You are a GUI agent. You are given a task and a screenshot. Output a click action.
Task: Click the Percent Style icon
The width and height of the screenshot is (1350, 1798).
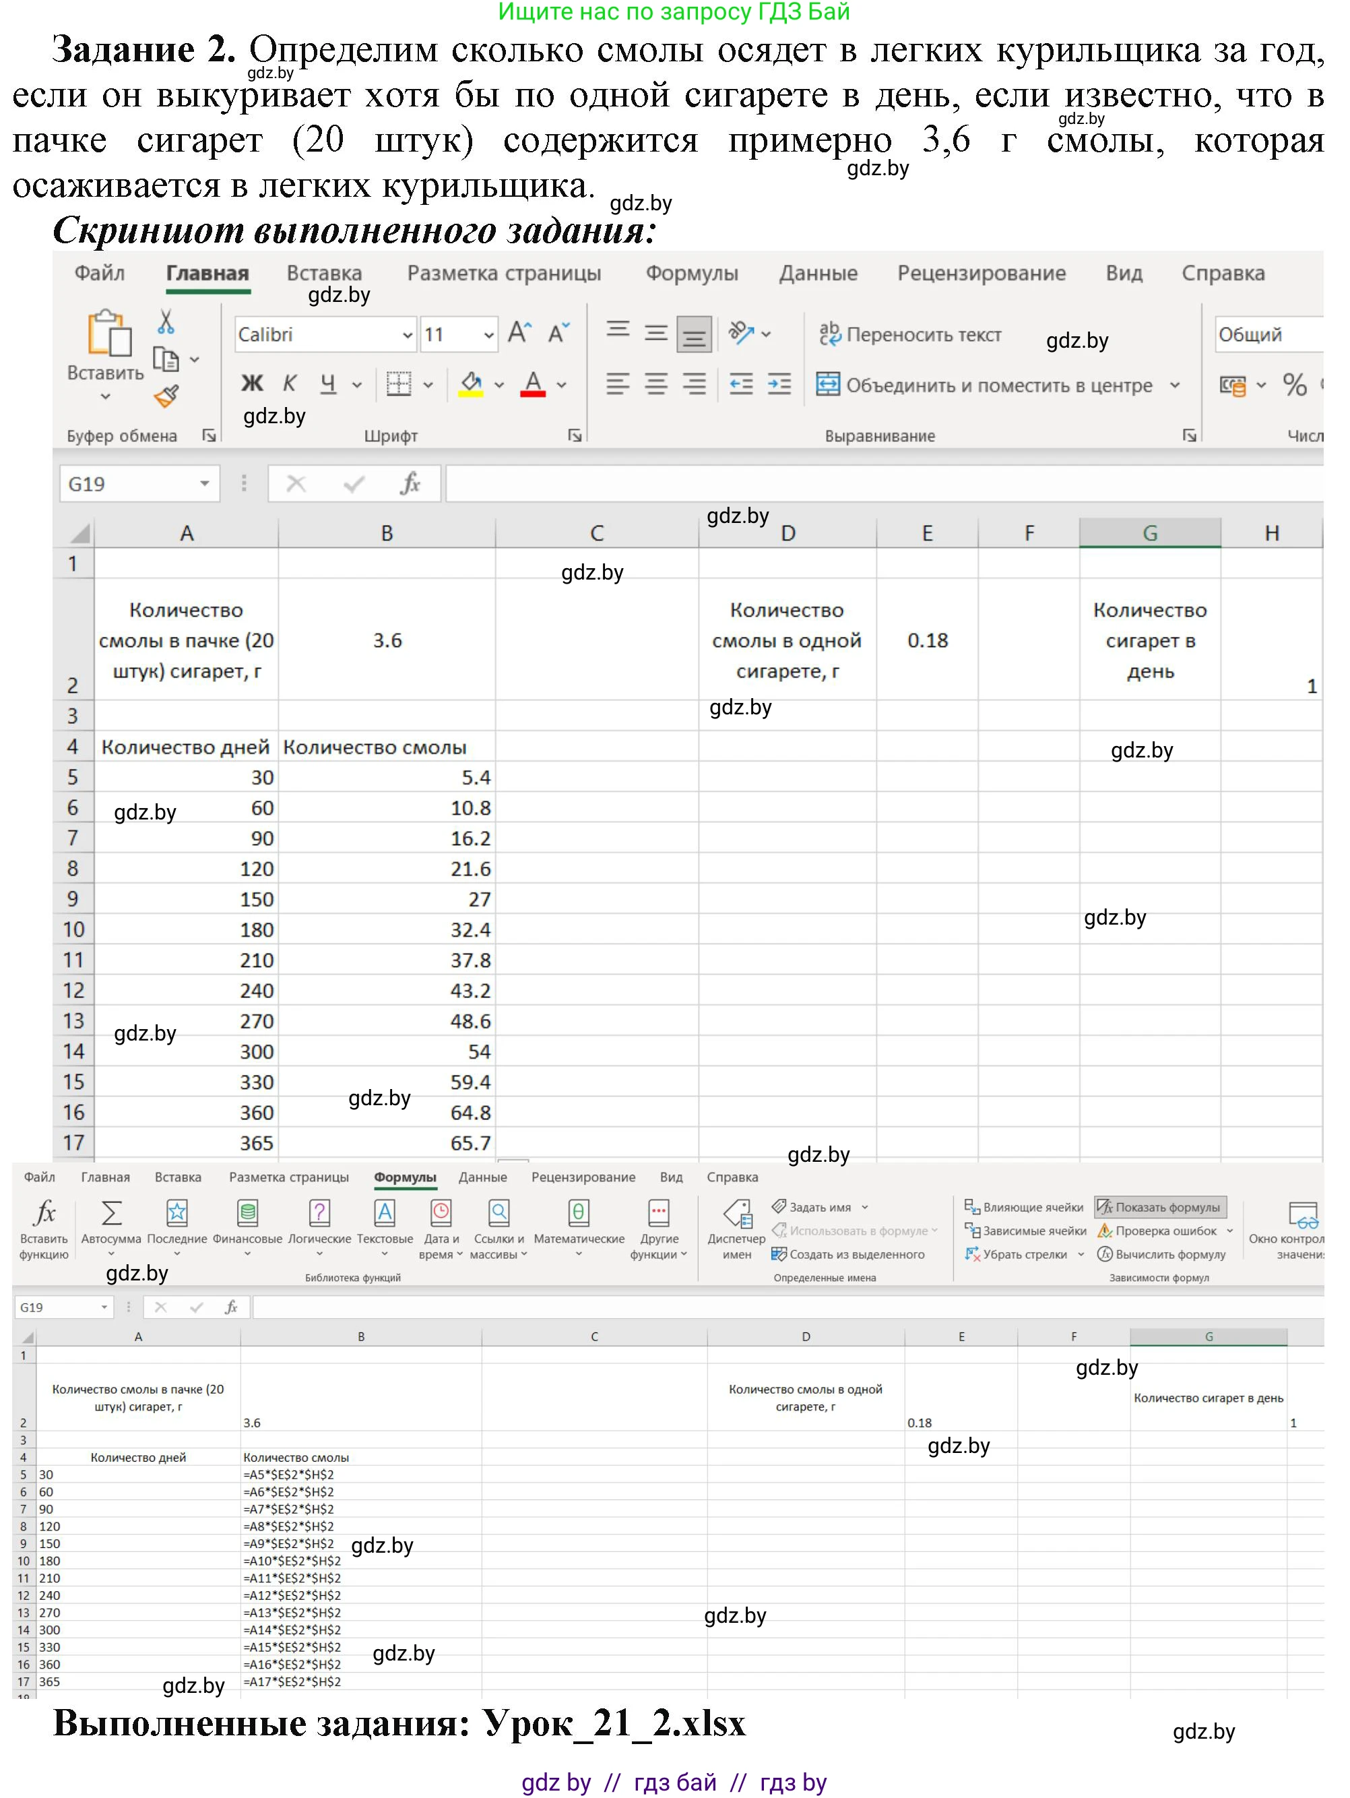pos(1294,385)
